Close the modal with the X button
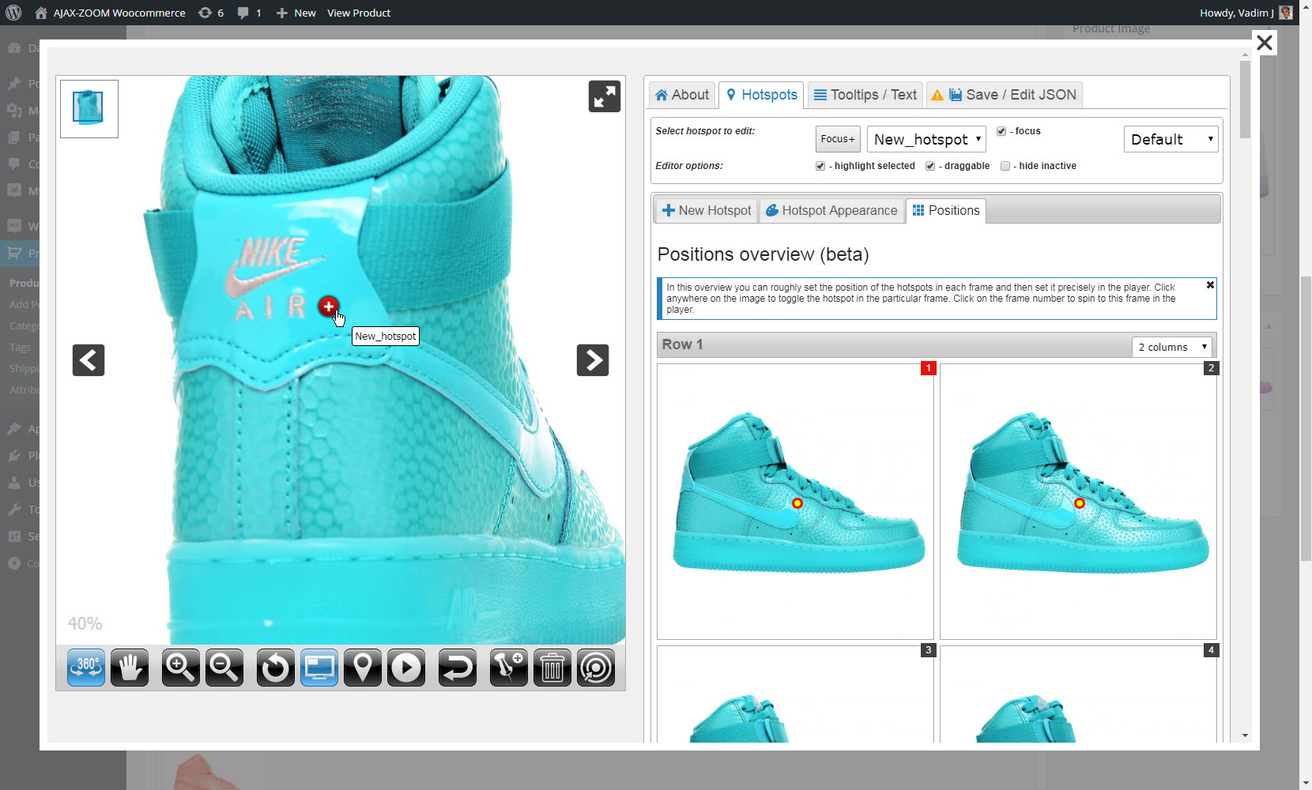Viewport: 1312px width, 790px height. click(1265, 43)
